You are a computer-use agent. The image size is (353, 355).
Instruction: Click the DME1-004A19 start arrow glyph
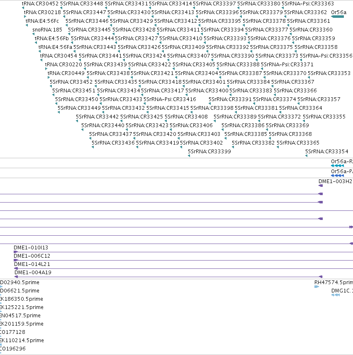16,277
